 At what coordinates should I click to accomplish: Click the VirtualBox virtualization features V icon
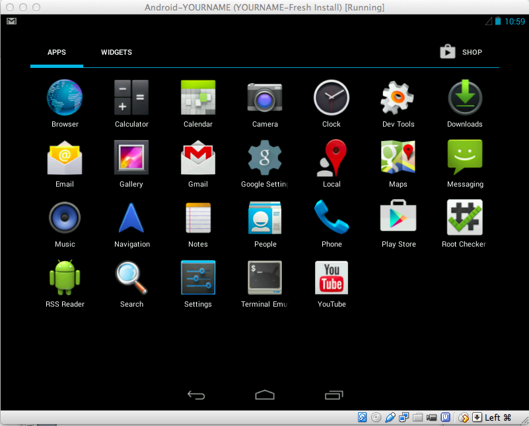click(446, 417)
